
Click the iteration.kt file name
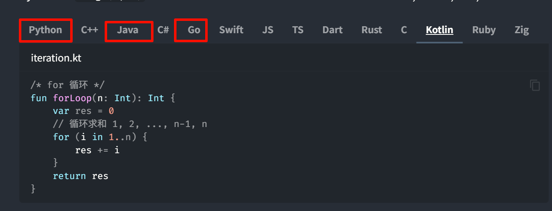point(56,58)
